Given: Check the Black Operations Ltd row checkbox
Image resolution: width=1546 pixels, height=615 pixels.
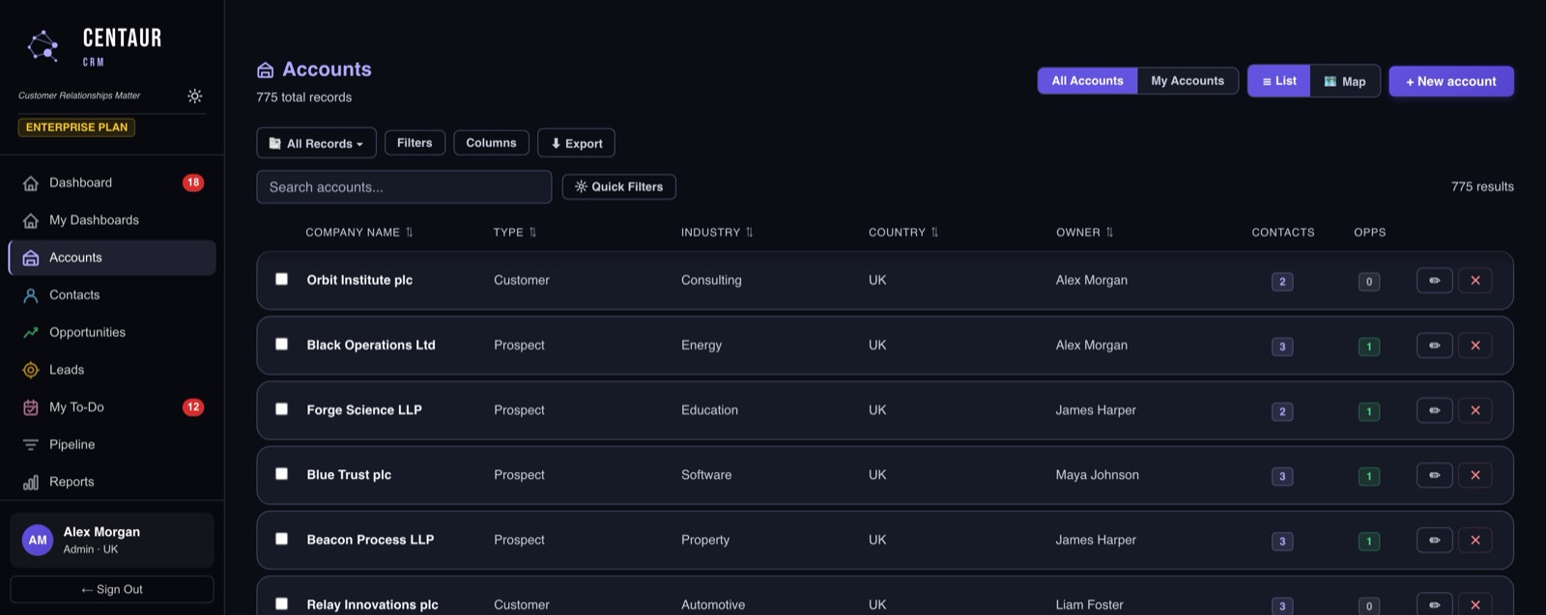Looking at the screenshot, I should point(282,344).
